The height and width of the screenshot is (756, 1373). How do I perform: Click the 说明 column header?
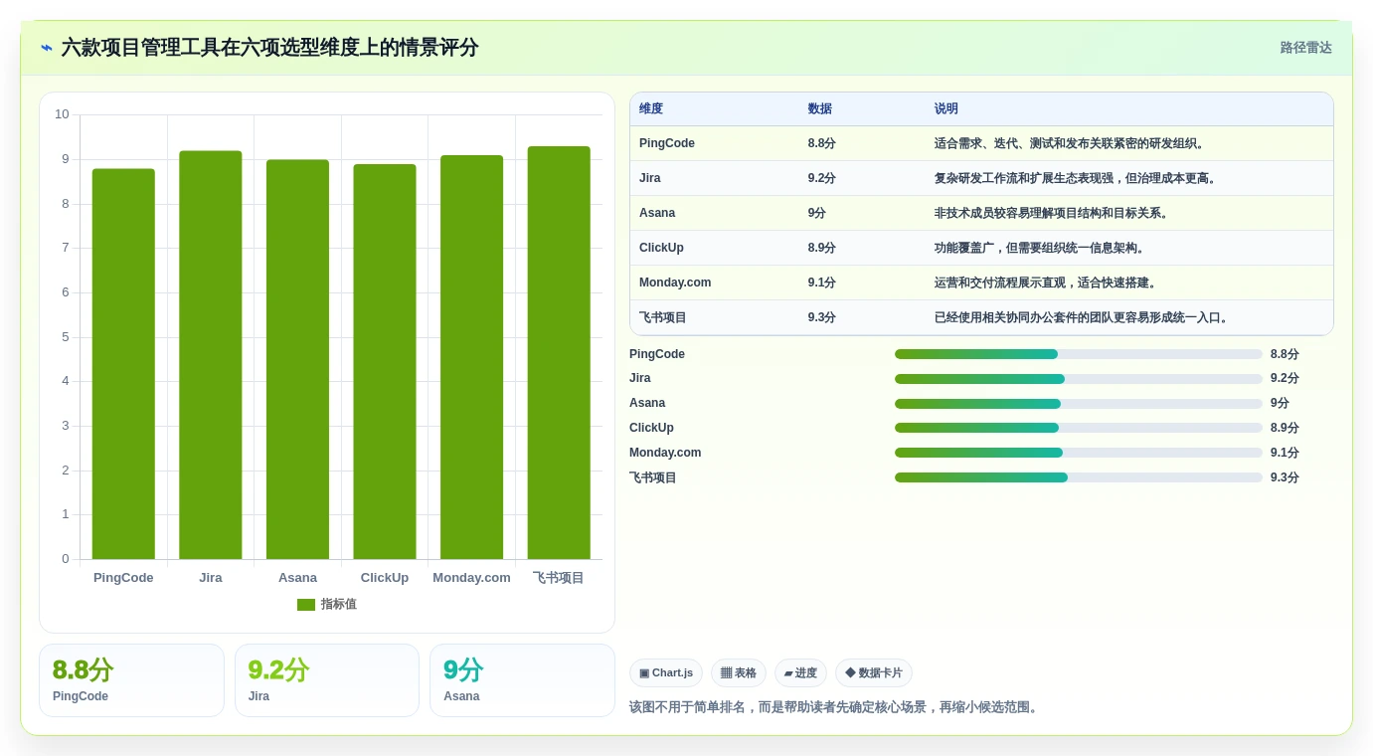(x=946, y=109)
